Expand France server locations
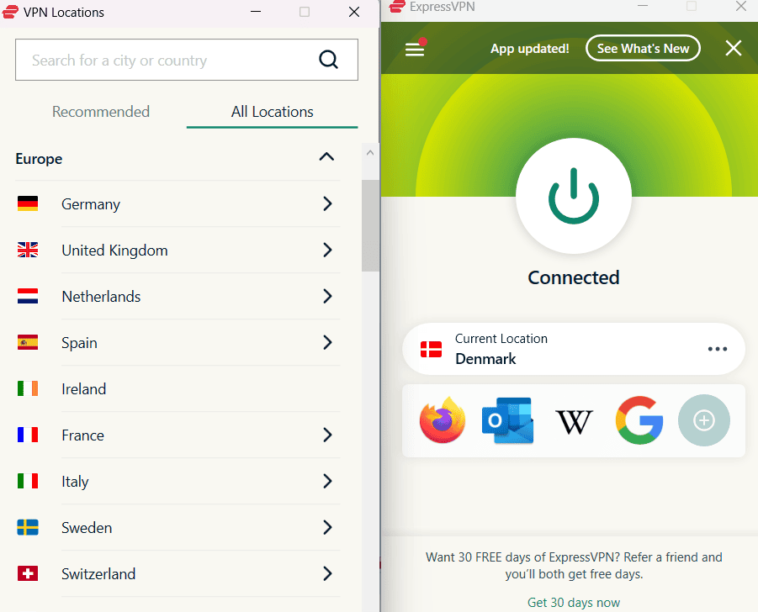Screen dimensions: 758x612 coord(327,435)
